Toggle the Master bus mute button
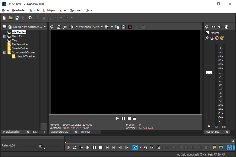This screenshot has width=236, height=157. click(217, 38)
